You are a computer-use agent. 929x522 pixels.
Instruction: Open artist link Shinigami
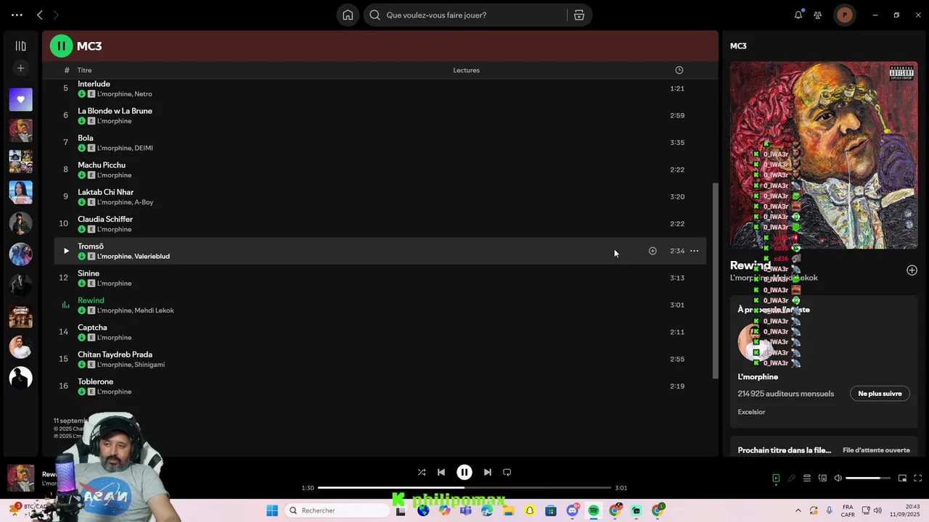150,365
